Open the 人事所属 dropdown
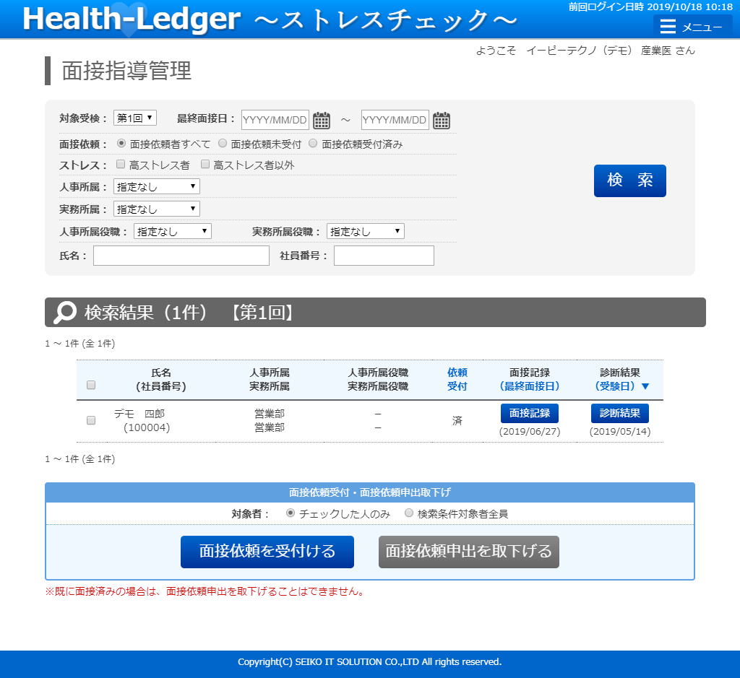The image size is (740, 678). pyautogui.click(x=156, y=187)
